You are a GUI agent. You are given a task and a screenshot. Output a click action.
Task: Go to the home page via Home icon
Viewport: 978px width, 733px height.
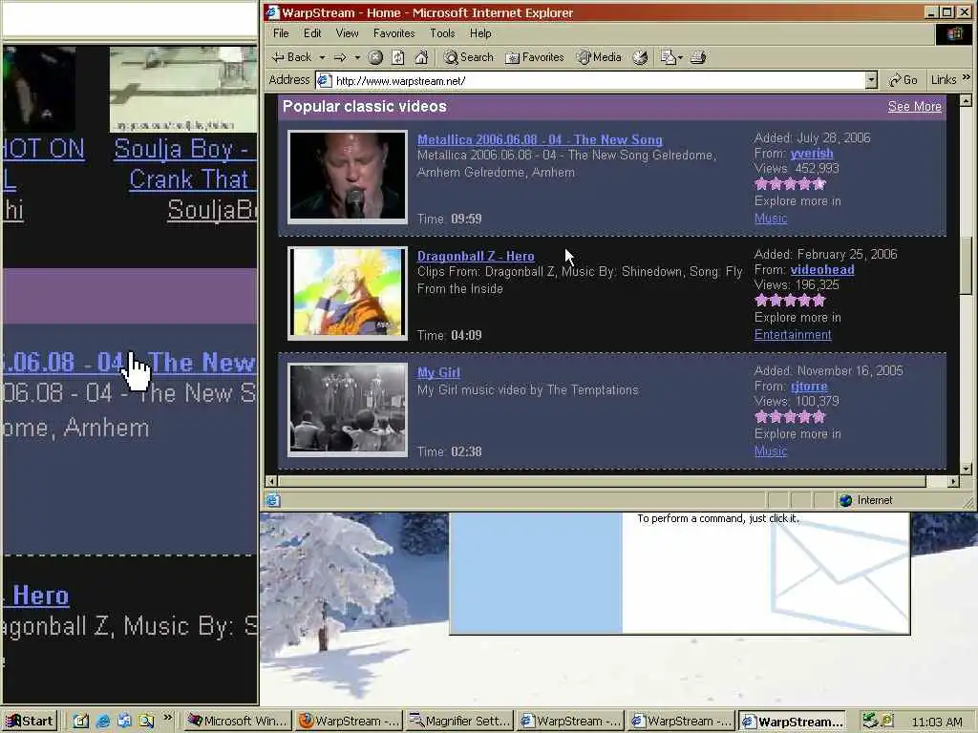(x=421, y=57)
